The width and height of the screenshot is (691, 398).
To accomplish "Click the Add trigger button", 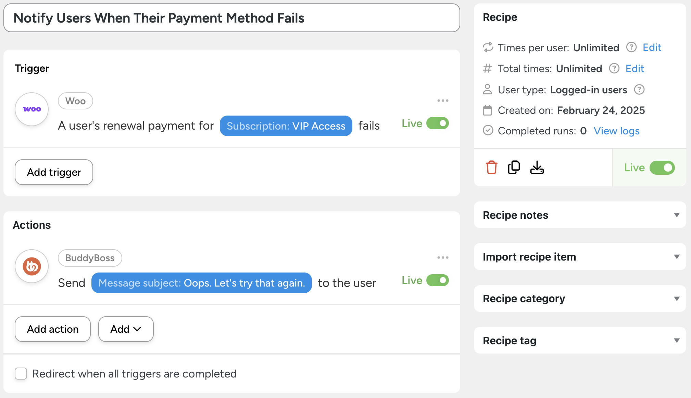I will pos(54,172).
